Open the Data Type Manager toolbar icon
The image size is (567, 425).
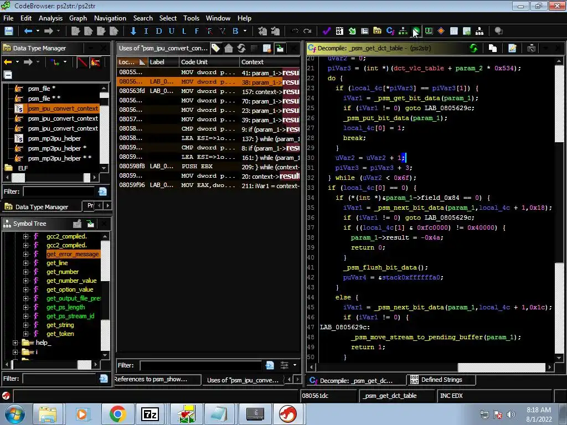377,31
